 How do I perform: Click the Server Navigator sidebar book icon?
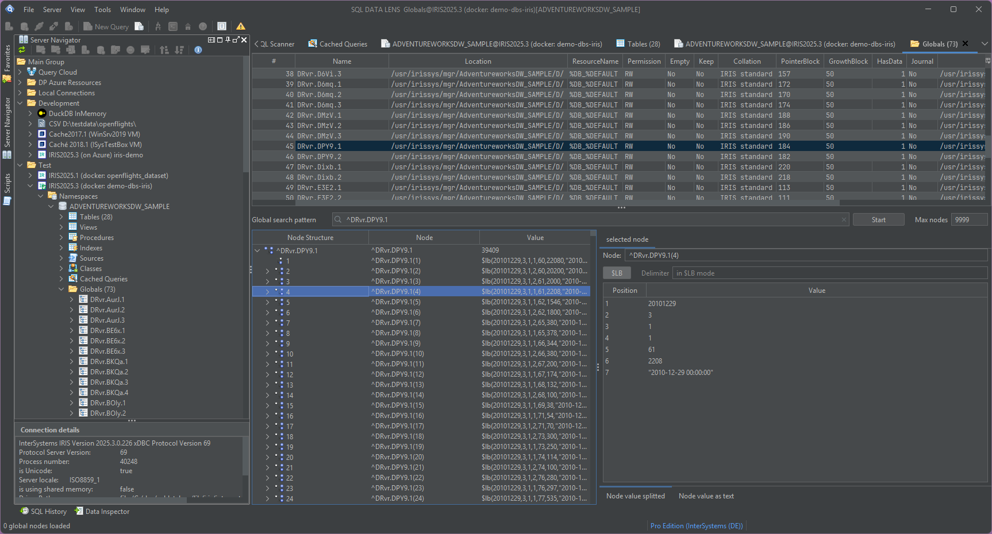click(x=7, y=155)
